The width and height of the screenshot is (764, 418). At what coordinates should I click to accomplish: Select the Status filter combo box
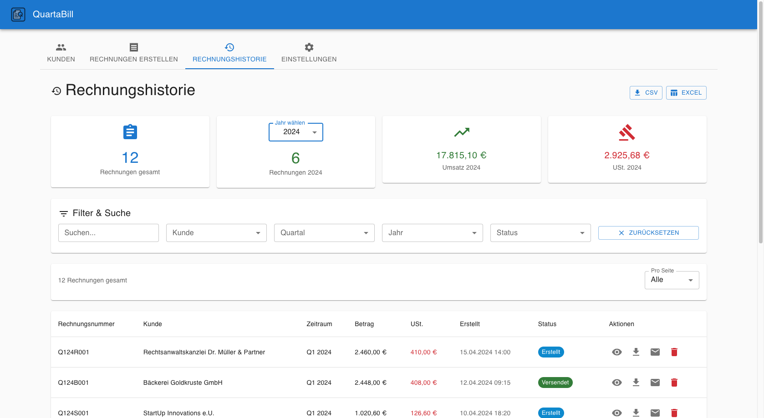[540, 232]
